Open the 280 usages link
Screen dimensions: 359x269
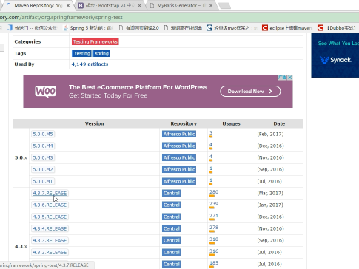pos(214,192)
